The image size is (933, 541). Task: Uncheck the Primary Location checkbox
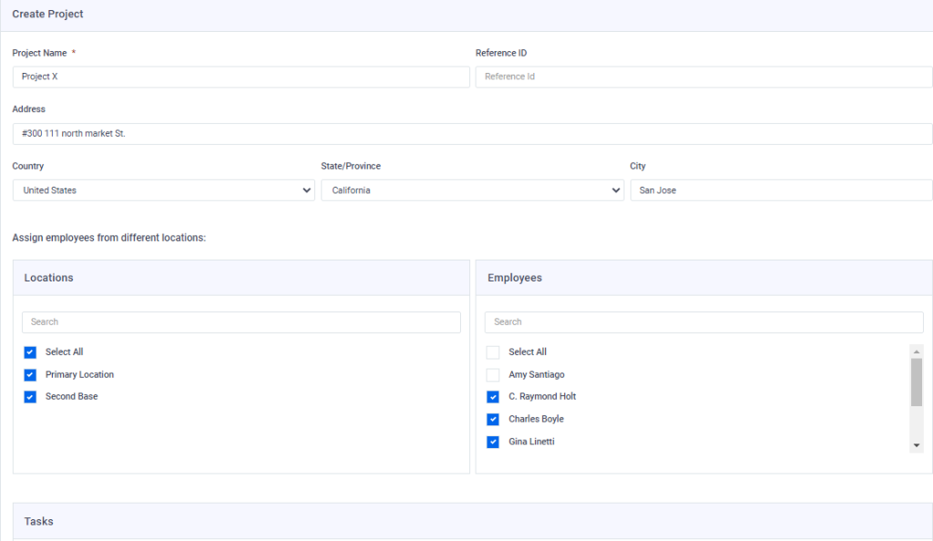coord(30,374)
